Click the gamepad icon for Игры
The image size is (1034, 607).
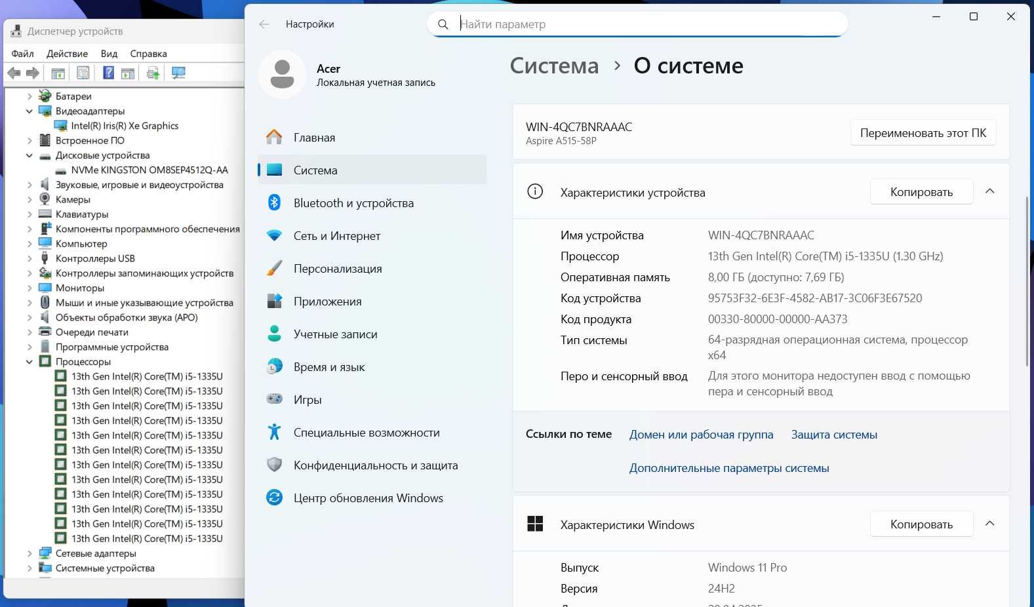pyautogui.click(x=274, y=399)
